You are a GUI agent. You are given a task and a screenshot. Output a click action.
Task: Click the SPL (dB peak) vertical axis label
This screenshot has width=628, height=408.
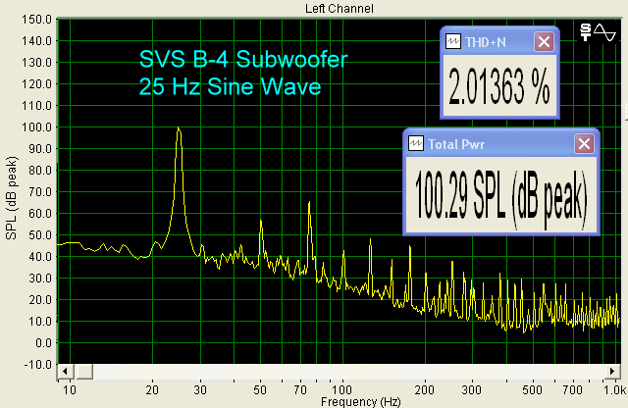coord(11,198)
